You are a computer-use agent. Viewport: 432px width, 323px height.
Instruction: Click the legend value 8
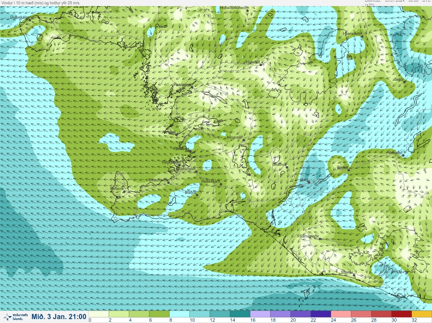point(171,320)
